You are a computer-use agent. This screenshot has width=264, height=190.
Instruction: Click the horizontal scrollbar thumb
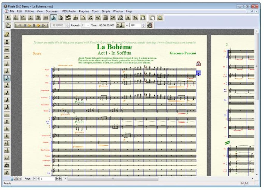(x=113, y=178)
